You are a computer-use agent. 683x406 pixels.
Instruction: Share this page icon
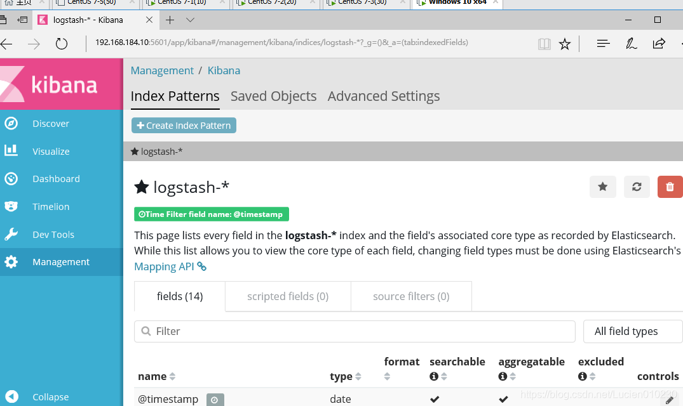pos(659,44)
